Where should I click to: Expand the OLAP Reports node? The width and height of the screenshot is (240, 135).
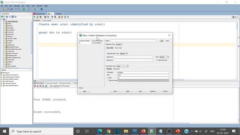pos(1,81)
